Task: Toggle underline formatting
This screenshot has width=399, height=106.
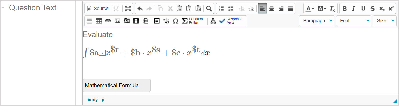Action: click(x=363, y=9)
